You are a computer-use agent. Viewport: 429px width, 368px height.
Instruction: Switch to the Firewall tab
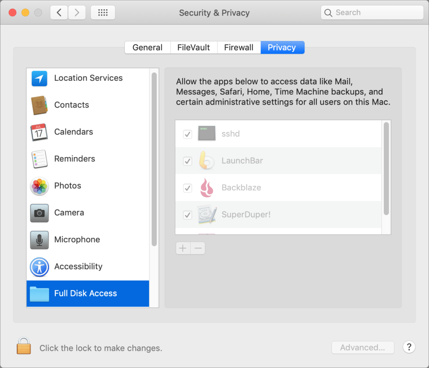(239, 48)
